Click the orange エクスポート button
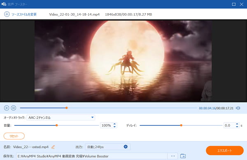Viewport: 247px width, 160px height. pyautogui.click(x=225, y=151)
